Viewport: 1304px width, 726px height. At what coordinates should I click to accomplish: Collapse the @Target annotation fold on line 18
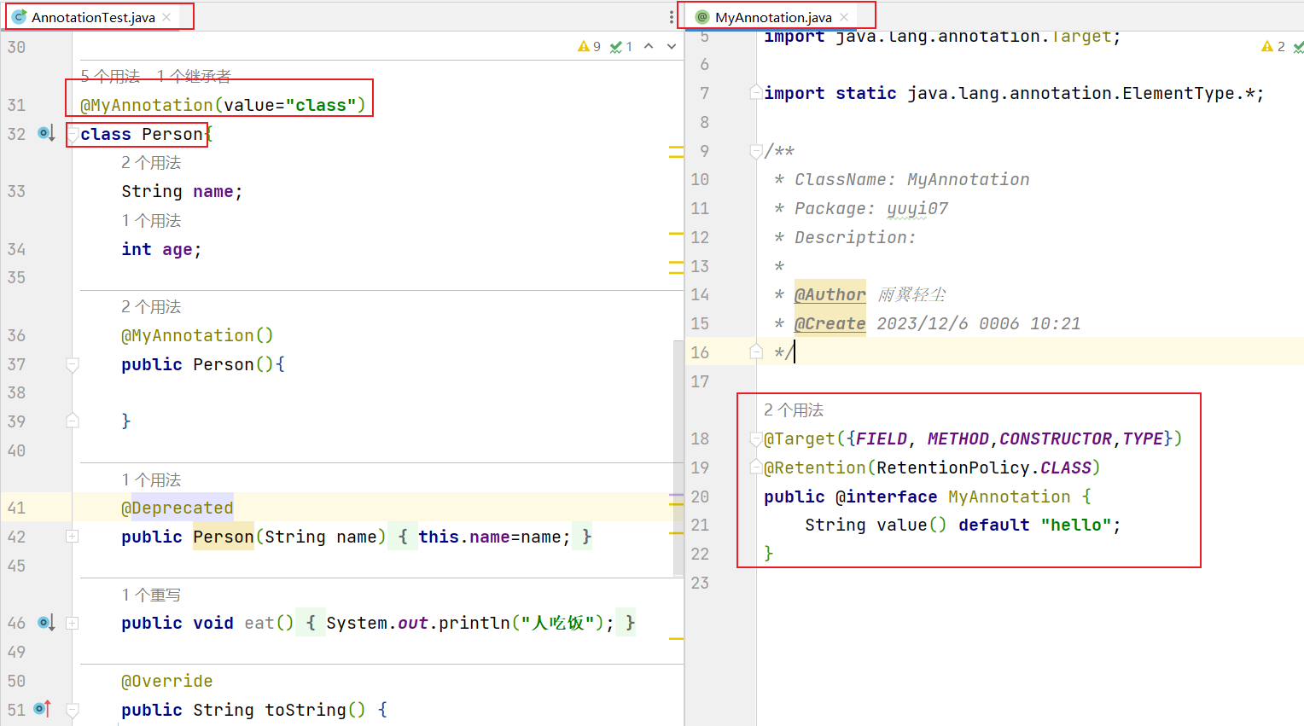point(756,439)
